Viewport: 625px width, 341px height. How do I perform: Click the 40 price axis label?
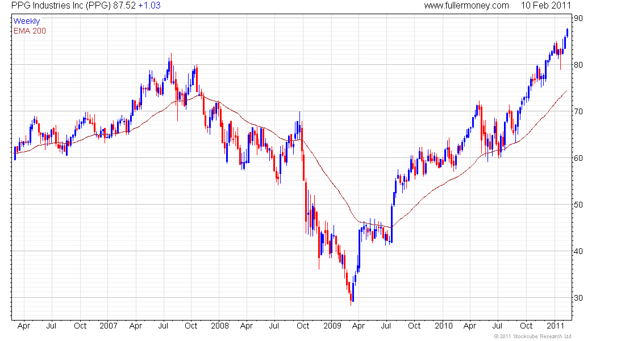[x=578, y=251]
